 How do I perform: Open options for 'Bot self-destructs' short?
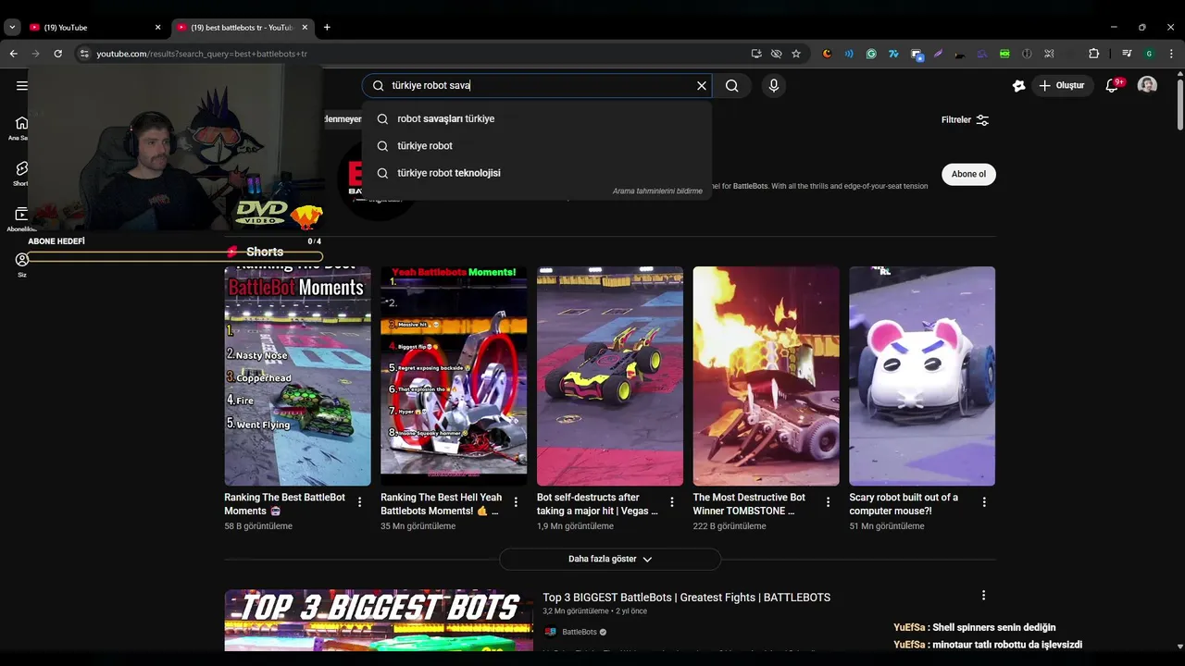(x=672, y=502)
